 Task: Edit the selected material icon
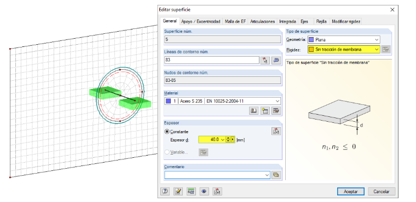coord(276,111)
